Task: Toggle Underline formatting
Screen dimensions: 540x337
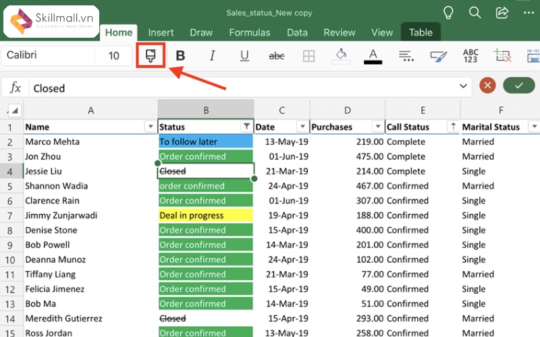Action: [x=244, y=55]
